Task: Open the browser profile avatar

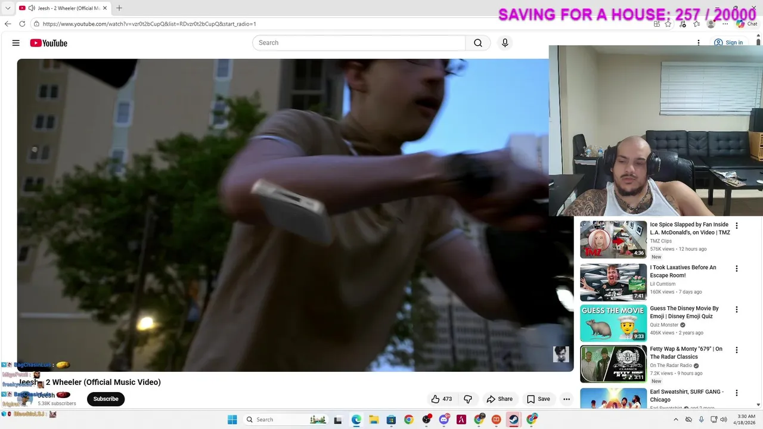Action: pos(711,24)
